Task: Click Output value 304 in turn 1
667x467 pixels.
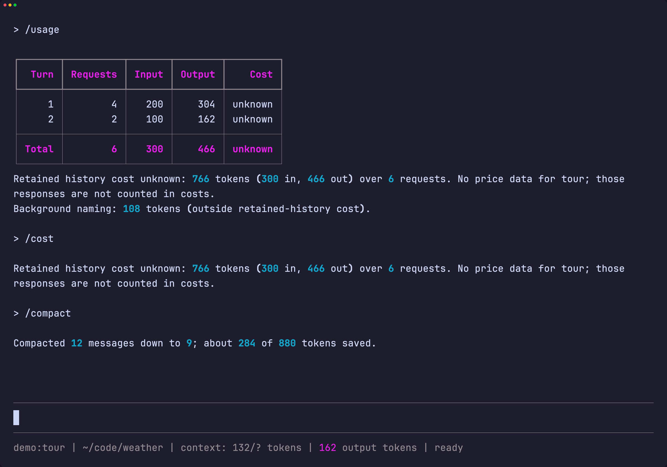Action: click(x=206, y=104)
